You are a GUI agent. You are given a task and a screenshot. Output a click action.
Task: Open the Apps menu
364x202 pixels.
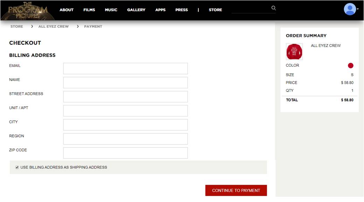(160, 10)
